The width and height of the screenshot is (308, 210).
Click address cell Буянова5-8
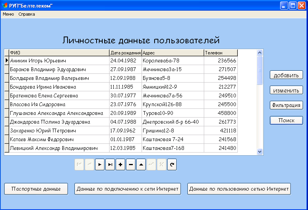click(173, 78)
